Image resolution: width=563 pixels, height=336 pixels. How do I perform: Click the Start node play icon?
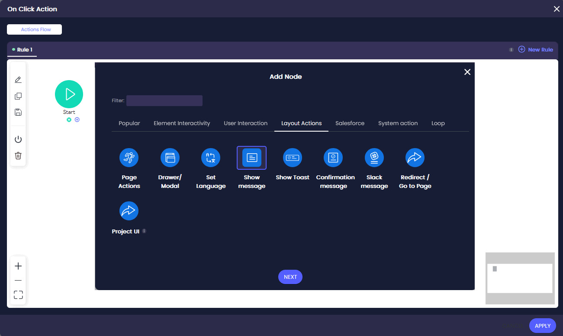click(69, 94)
